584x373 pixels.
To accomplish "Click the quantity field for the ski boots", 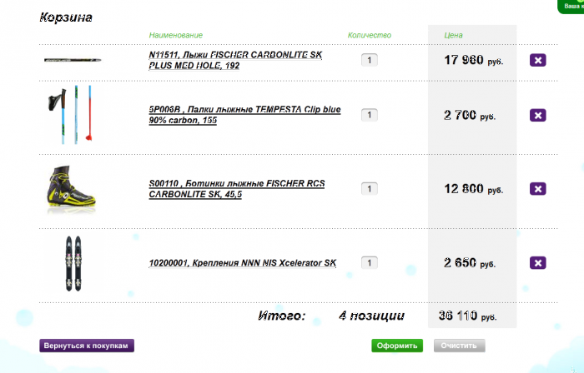I will 370,189.
